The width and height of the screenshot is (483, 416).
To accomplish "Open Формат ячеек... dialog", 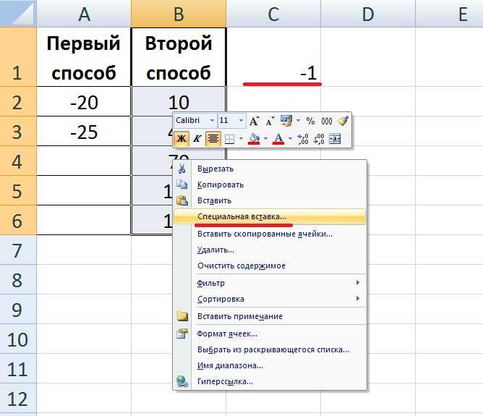I will [x=270, y=334].
